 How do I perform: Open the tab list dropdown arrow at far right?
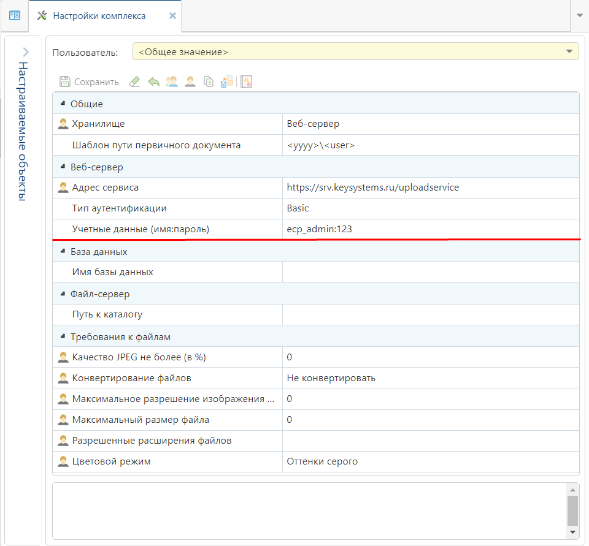(x=580, y=15)
